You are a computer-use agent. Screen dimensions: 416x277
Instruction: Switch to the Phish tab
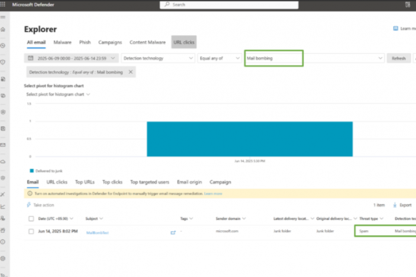85,42
